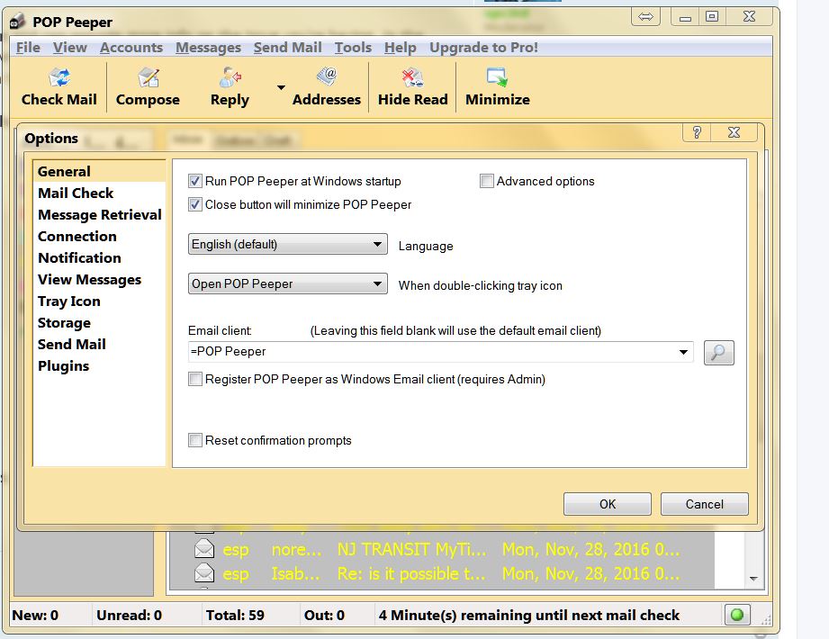This screenshot has width=829, height=639.
Task: Select the Send Mail options category
Action: [99, 345]
